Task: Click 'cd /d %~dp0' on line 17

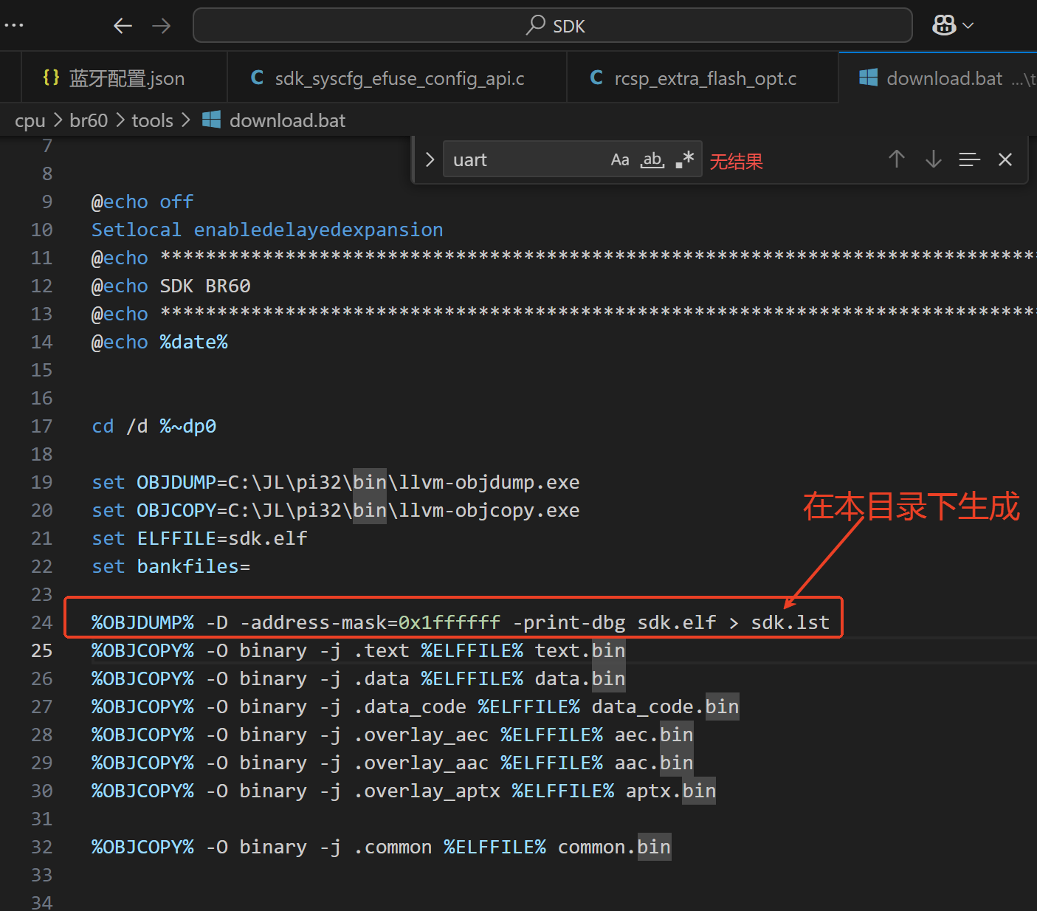Action: point(154,426)
